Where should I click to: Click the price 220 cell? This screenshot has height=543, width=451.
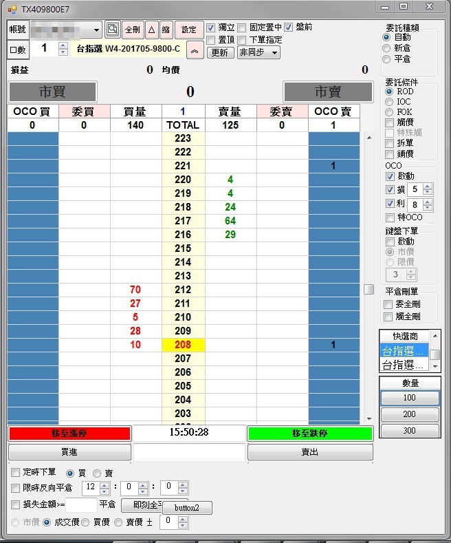coord(184,180)
